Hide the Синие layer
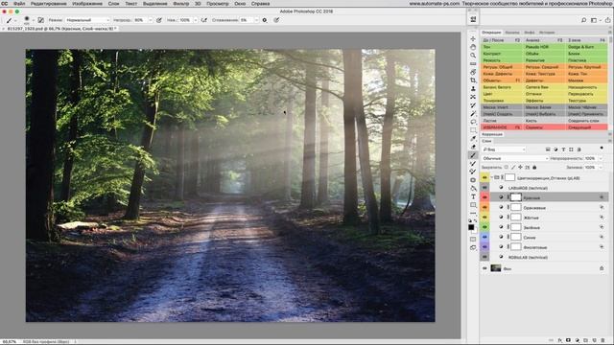Viewport: 614px width, 345px height. pyautogui.click(x=484, y=237)
